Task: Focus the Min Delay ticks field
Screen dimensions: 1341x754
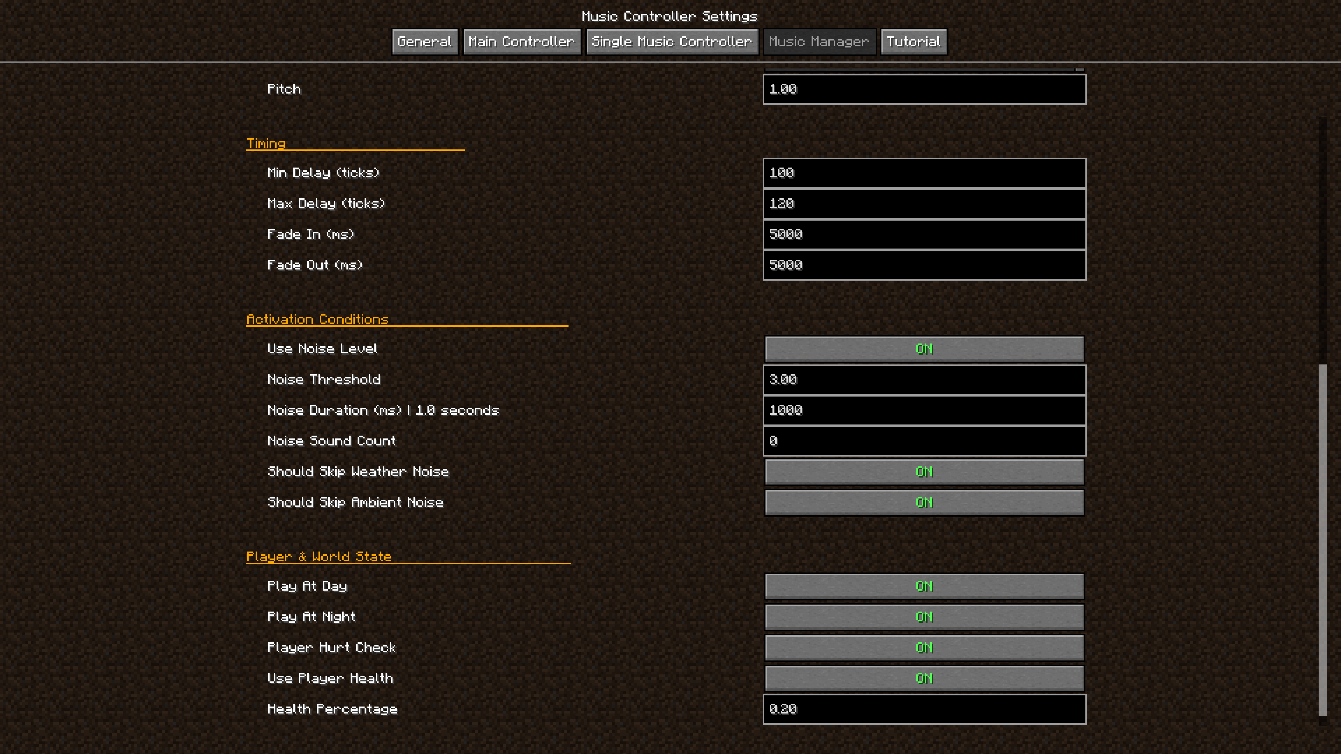Action: pyautogui.click(x=924, y=173)
